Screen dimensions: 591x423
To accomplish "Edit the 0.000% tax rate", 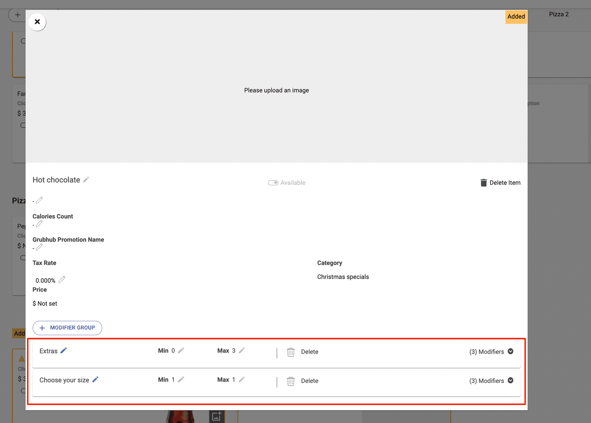I will [62, 280].
